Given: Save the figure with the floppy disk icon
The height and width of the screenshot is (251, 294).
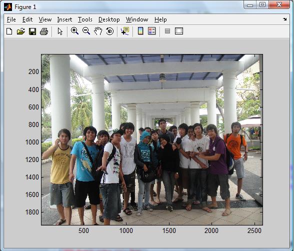Looking at the screenshot, I should [32, 31].
